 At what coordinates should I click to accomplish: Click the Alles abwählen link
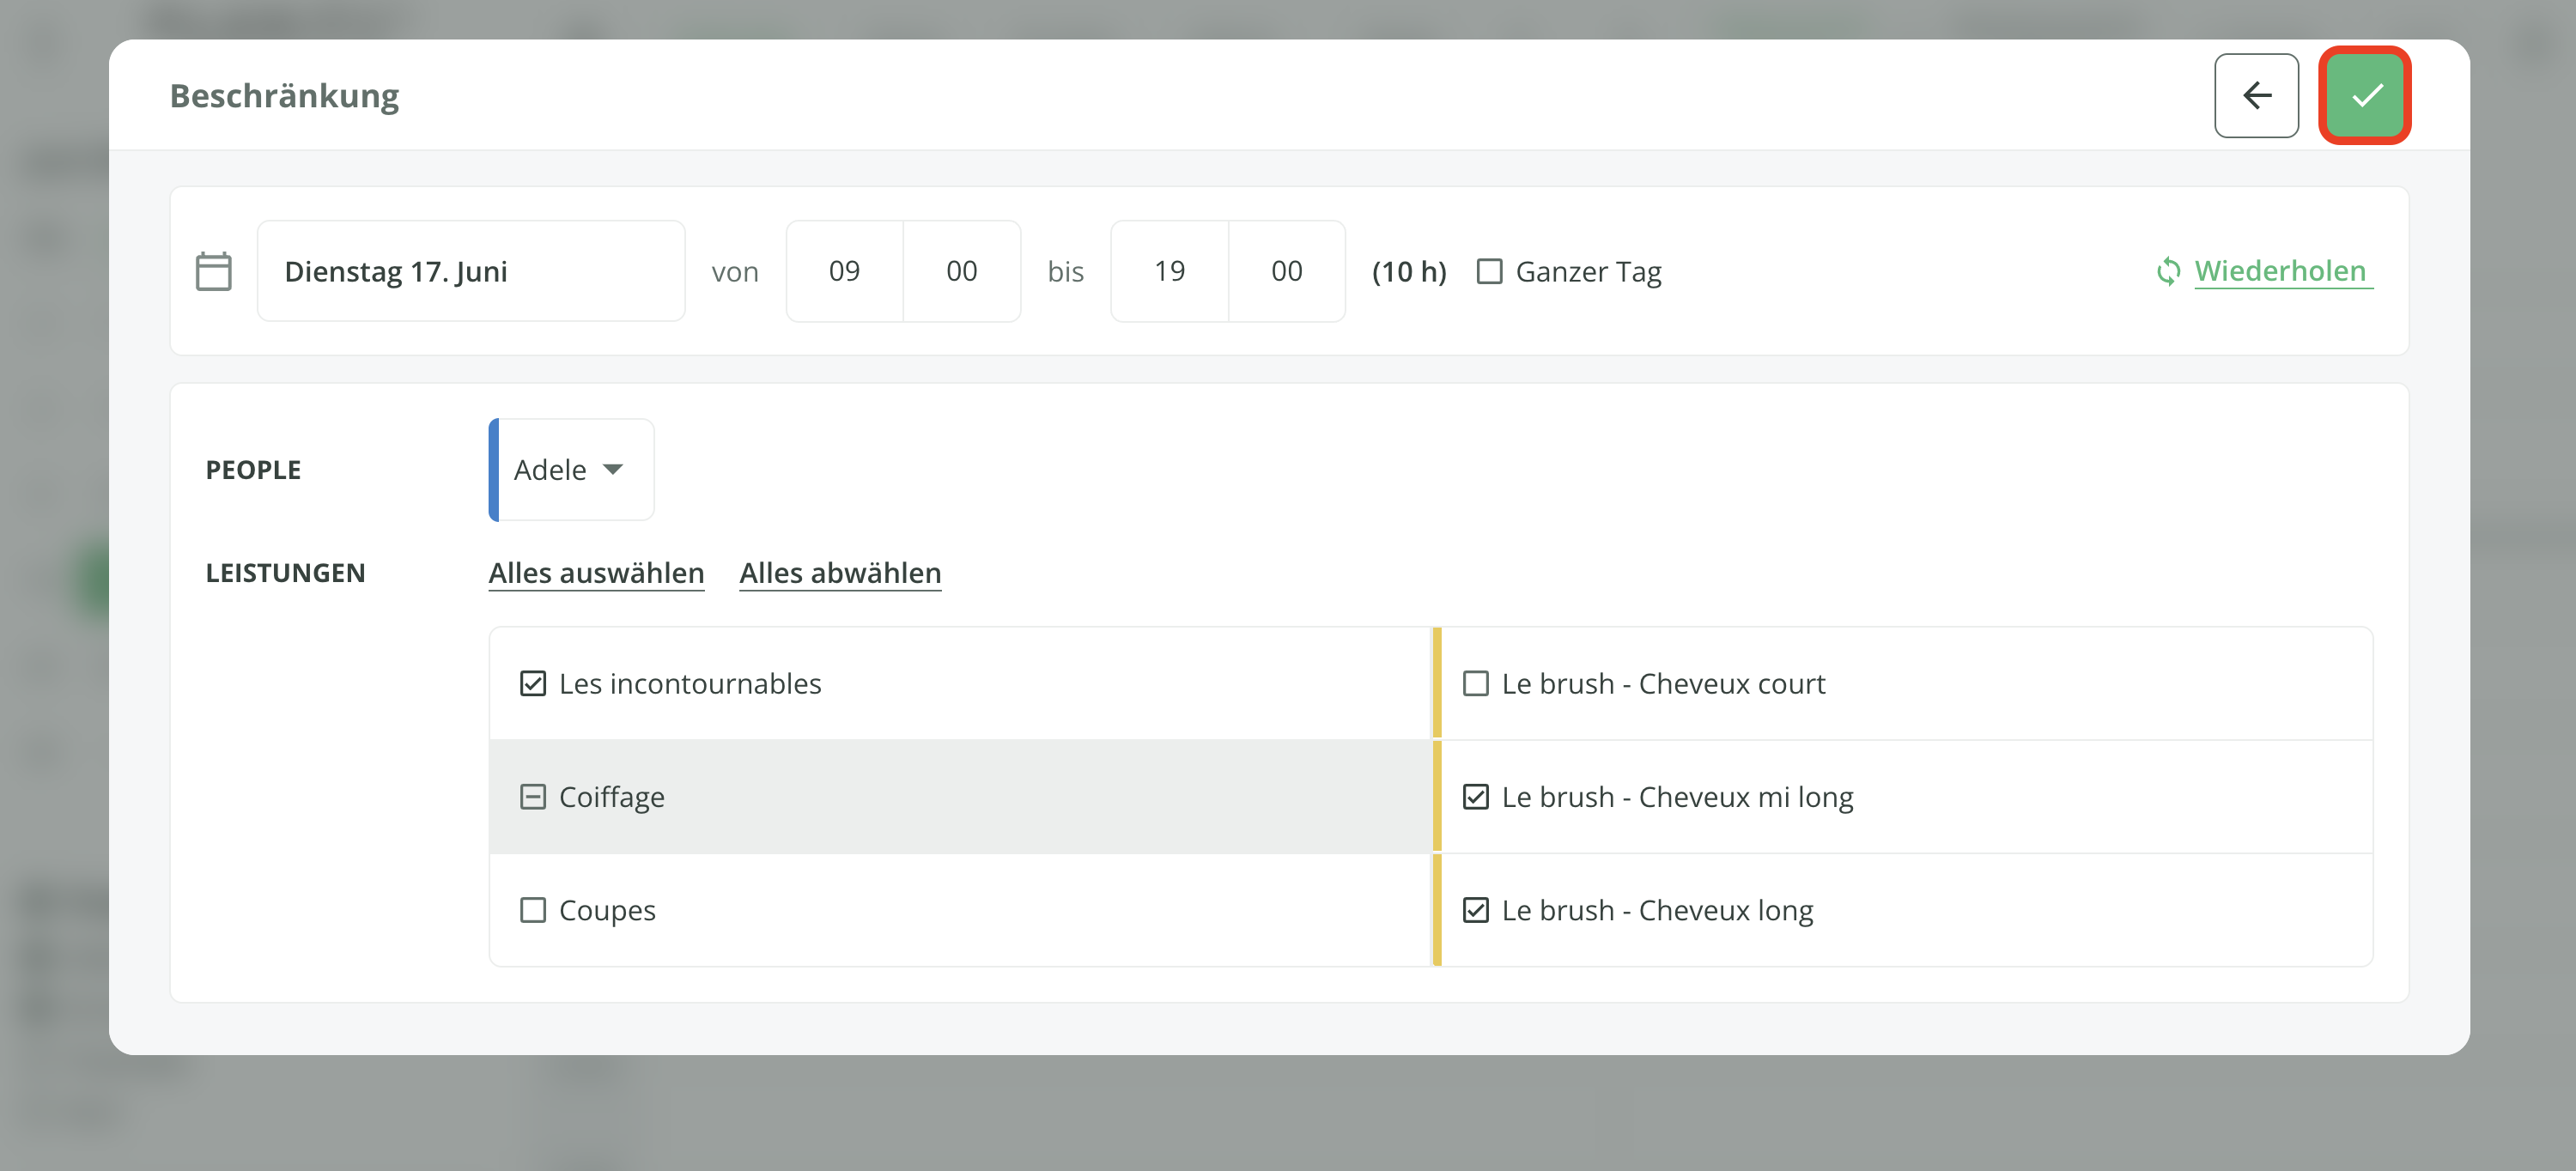tap(840, 573)
